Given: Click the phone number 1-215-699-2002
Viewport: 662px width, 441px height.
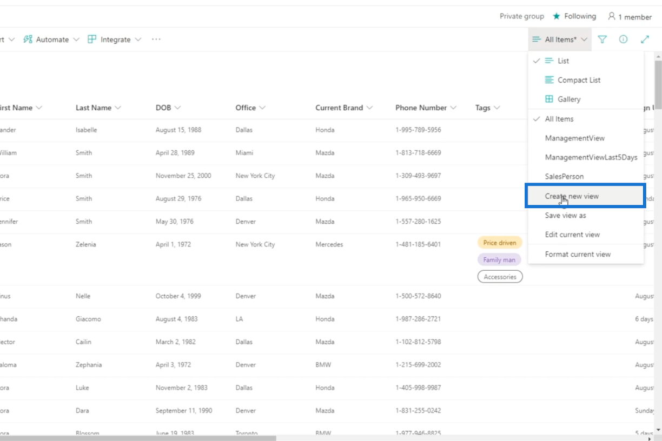Looking at the screenshot, I should click(x=418, y=365).
